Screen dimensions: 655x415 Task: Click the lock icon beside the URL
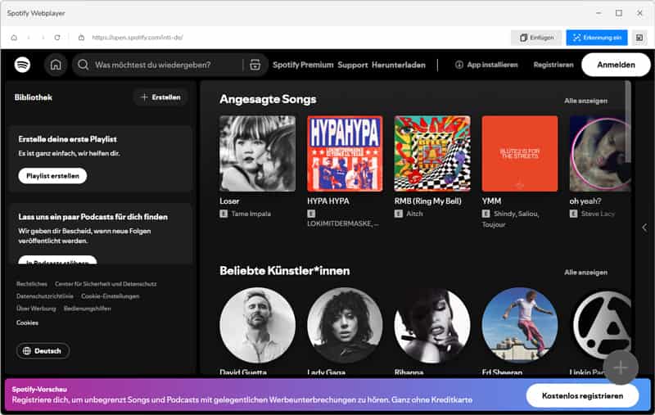81,37
